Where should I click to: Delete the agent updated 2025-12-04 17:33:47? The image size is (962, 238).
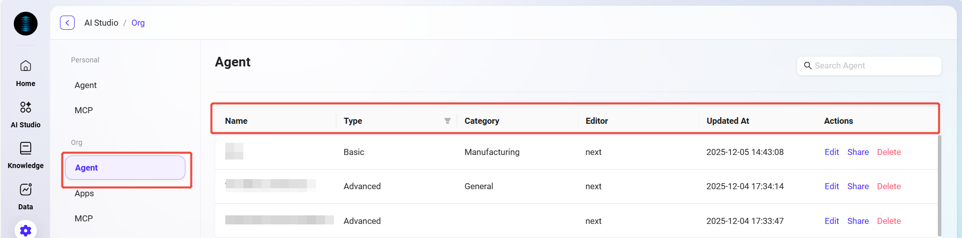(x=888, y=221)
